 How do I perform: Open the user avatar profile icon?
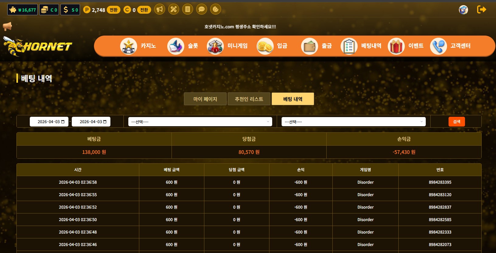pyautogui.click(x=463, y=10)
